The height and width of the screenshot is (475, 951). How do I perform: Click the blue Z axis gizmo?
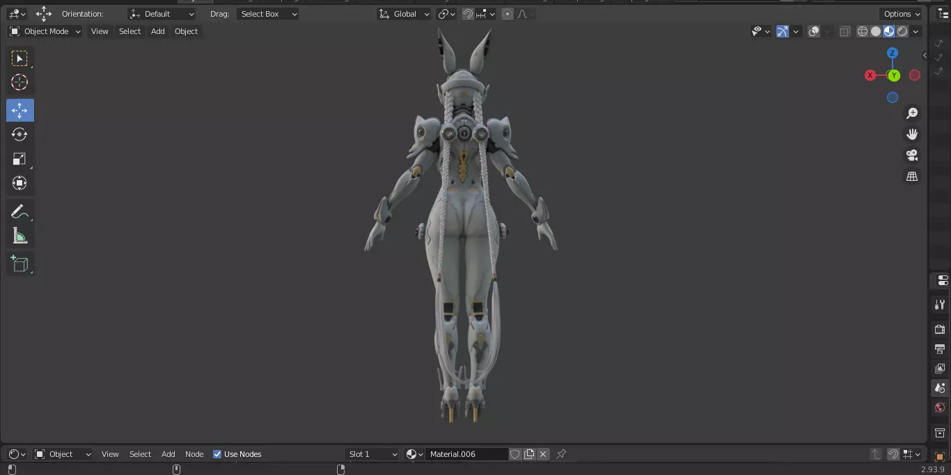pyautogui.click(x=893, y=53)
